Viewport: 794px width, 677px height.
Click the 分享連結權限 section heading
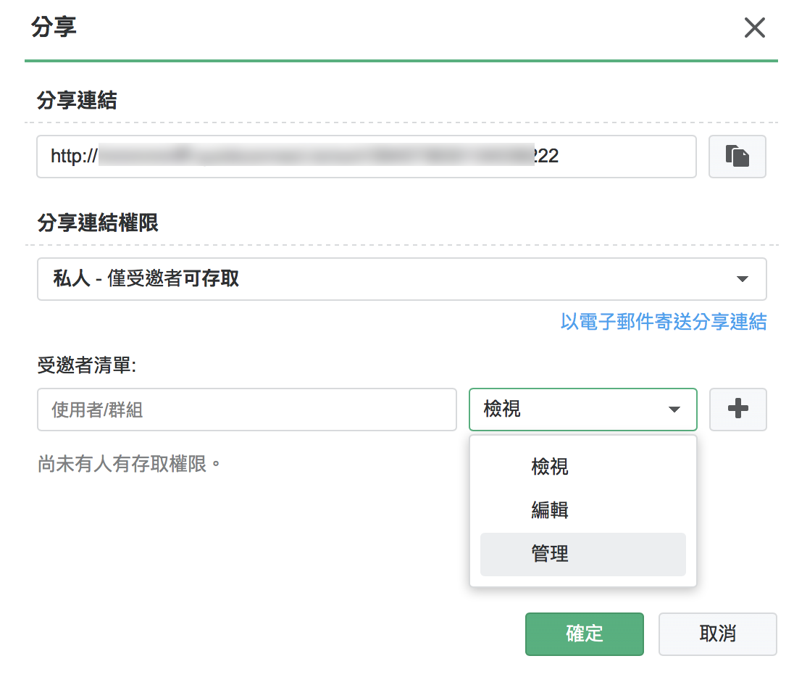coord(98,223)
